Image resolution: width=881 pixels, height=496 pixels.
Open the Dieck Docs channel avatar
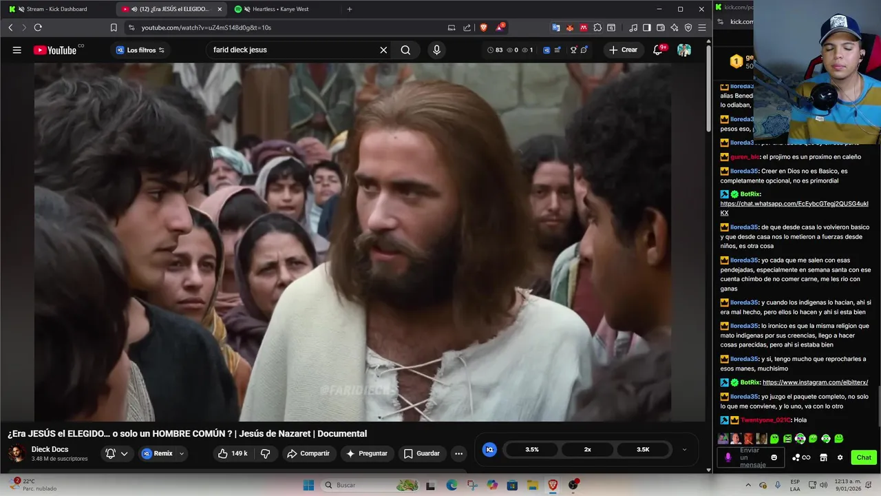click(x=17, y=453)
